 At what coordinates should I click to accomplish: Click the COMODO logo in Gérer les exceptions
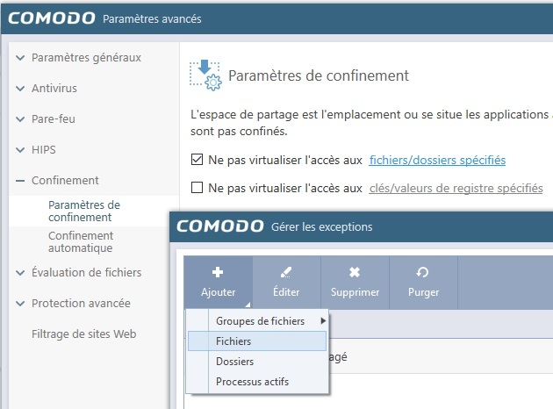[x=220, y=226]
